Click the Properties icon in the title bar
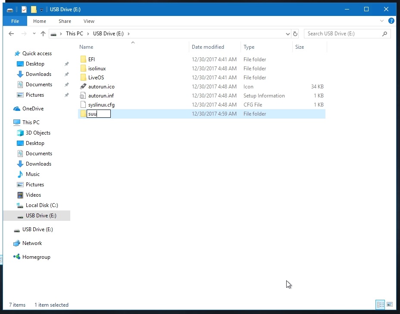 24,9
